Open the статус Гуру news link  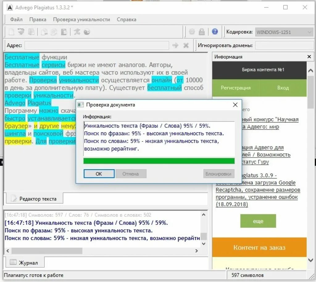(x=266, y=155)
